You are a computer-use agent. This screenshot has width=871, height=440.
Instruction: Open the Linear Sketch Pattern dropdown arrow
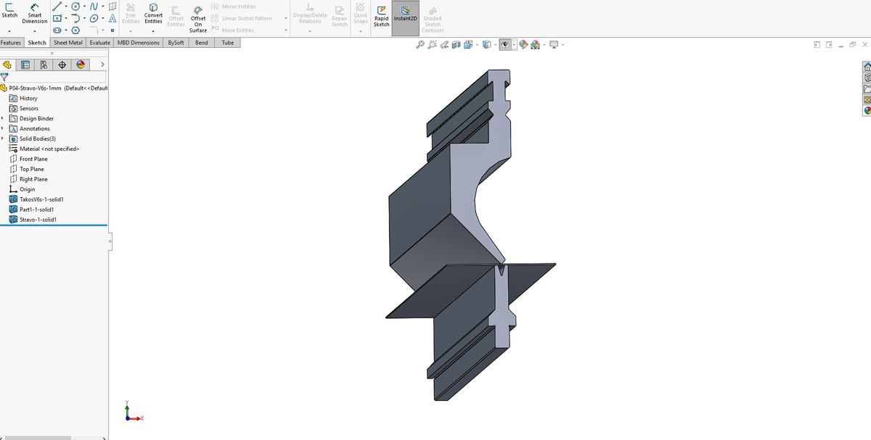click(x=286, y=18)
